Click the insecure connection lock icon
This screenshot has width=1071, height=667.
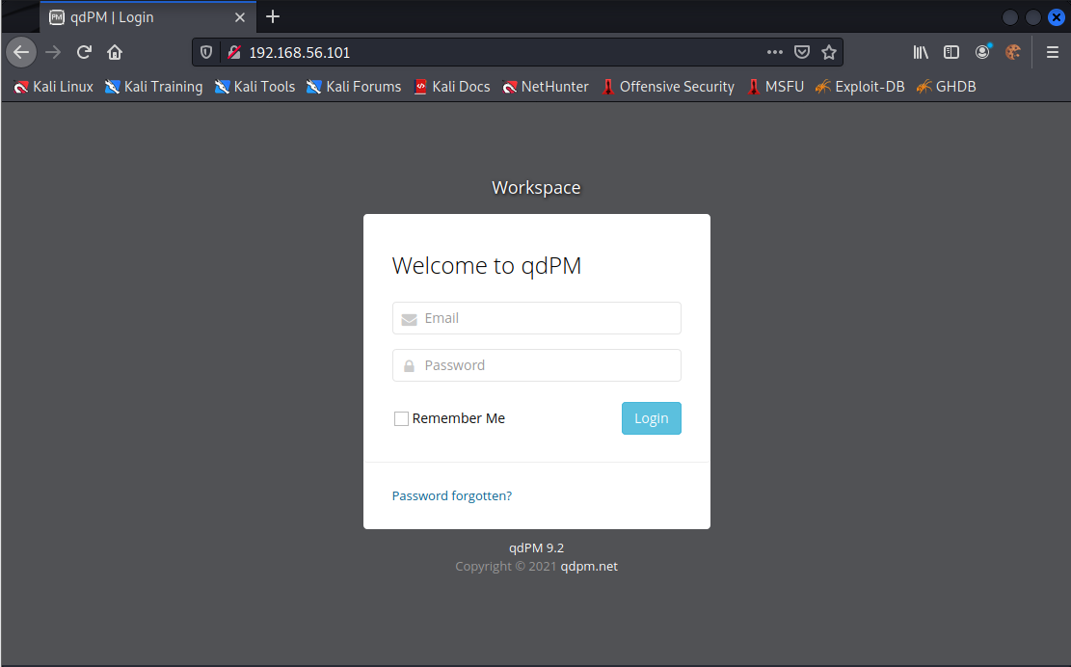tap(234, 52)
